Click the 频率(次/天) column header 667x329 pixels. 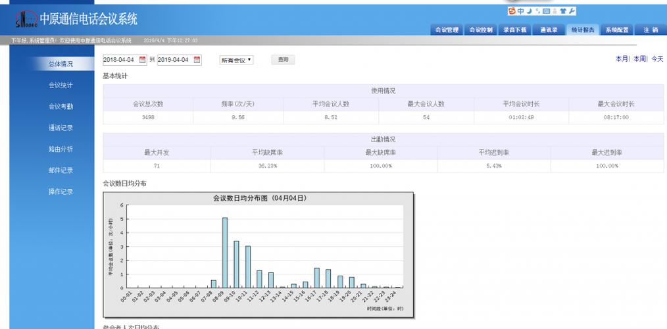coord(238,104)
